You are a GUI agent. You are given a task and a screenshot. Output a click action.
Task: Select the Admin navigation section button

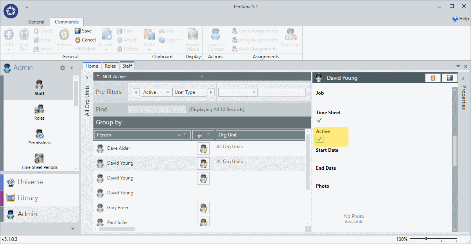tap(40, 214)
